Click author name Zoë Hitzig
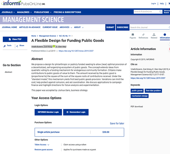 (x=48, y=47)
